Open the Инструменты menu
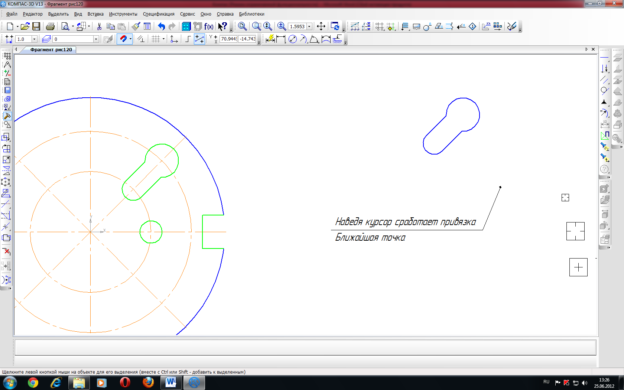 [123, 14]
